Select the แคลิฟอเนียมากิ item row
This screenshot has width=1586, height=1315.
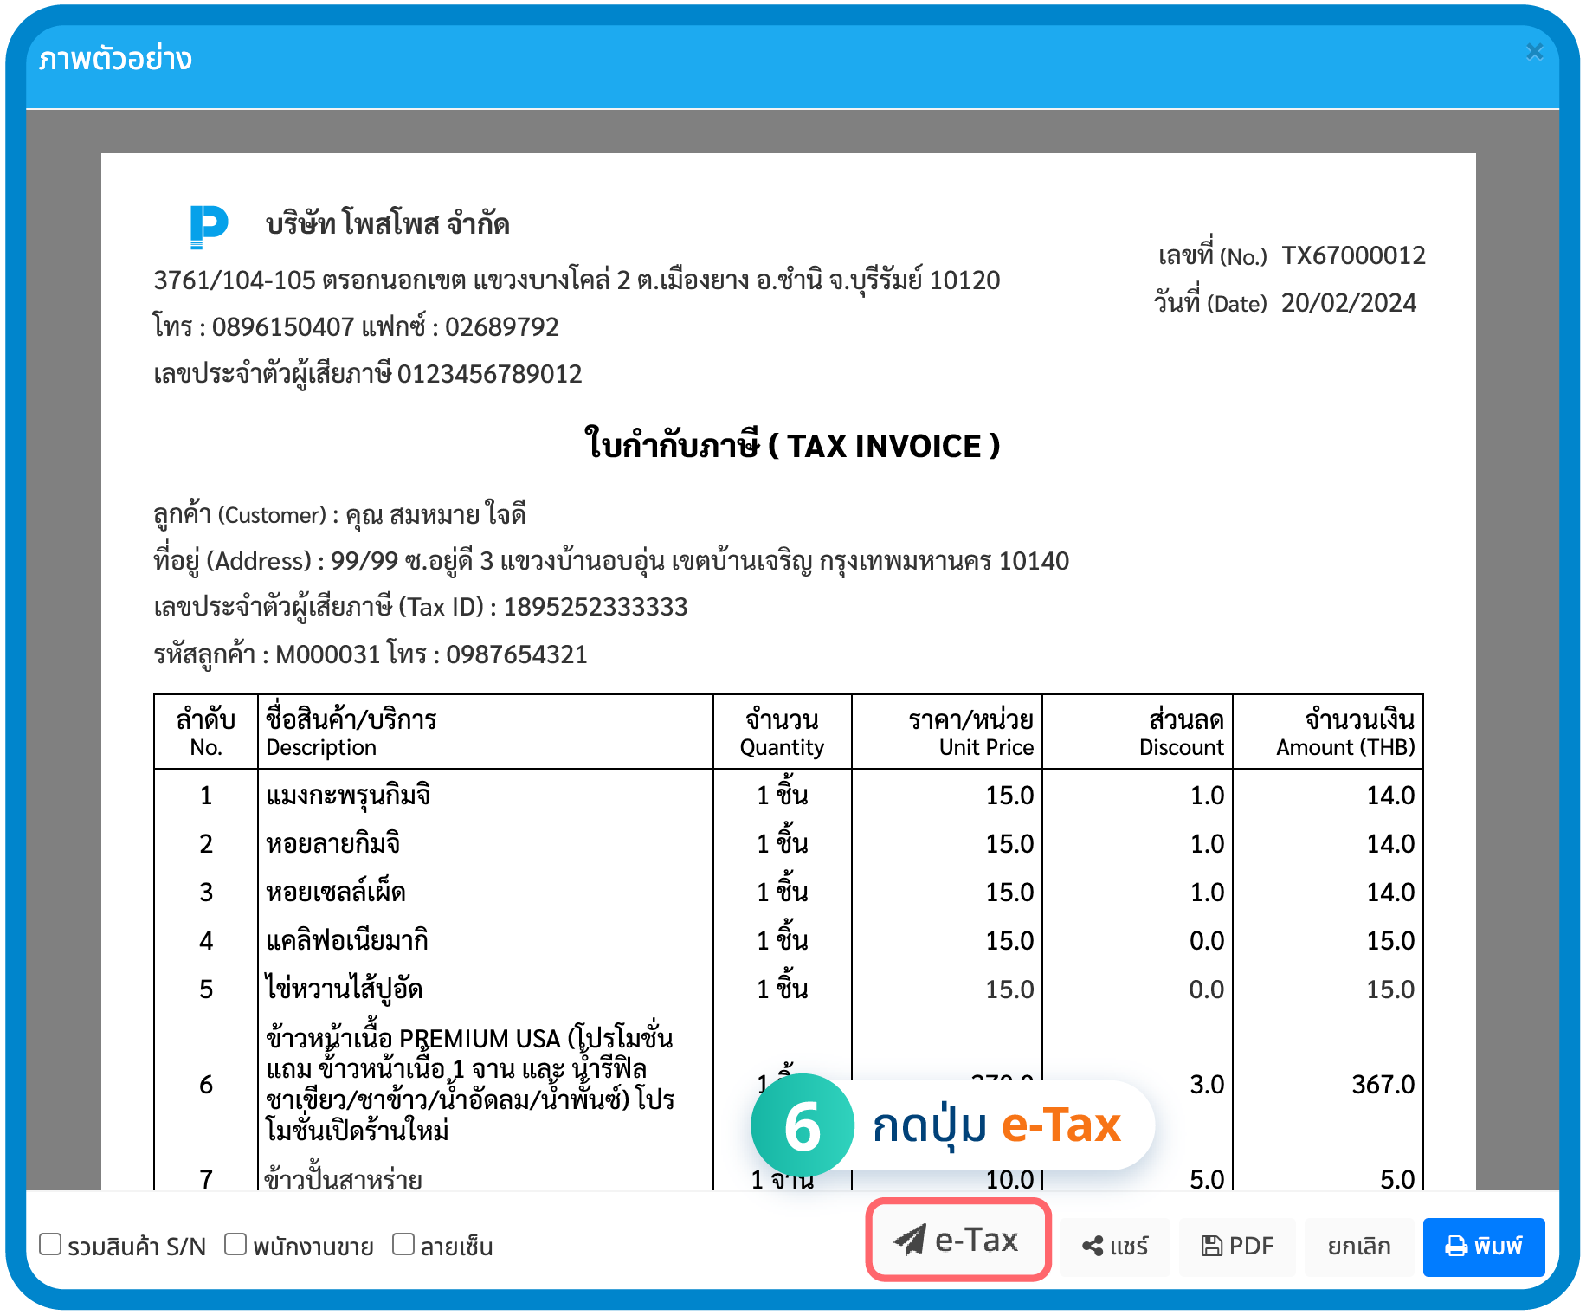coord(347,941)
